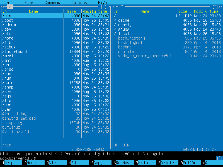This screenshot has height=167, width=223.
Task: Sort right panel by Modify time column
Action: pos(206,11)
